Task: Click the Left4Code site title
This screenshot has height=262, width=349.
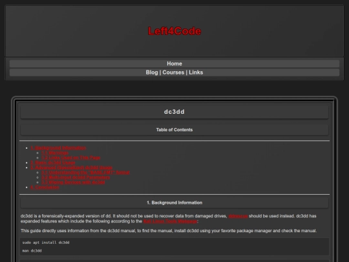Action: tap(174, 31)
